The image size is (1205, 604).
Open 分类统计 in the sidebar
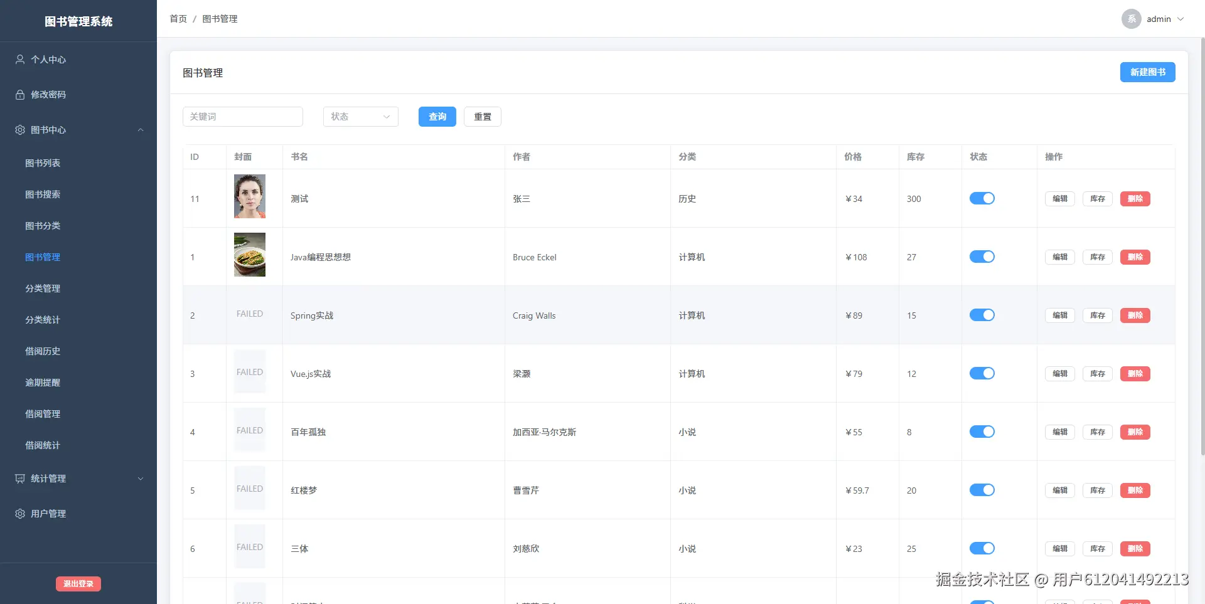pos(43,320)
